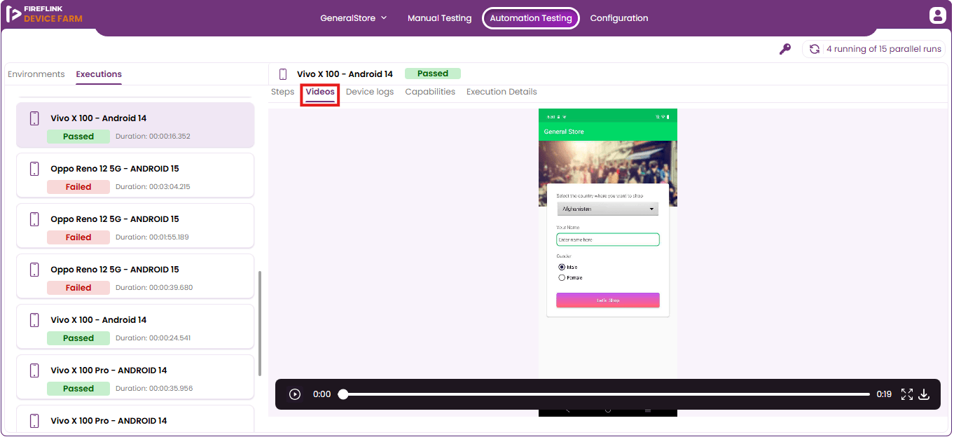This screenshot has height=437, width=954.
Task: Refresh the parallel runs counter
Action: [815, 49]
